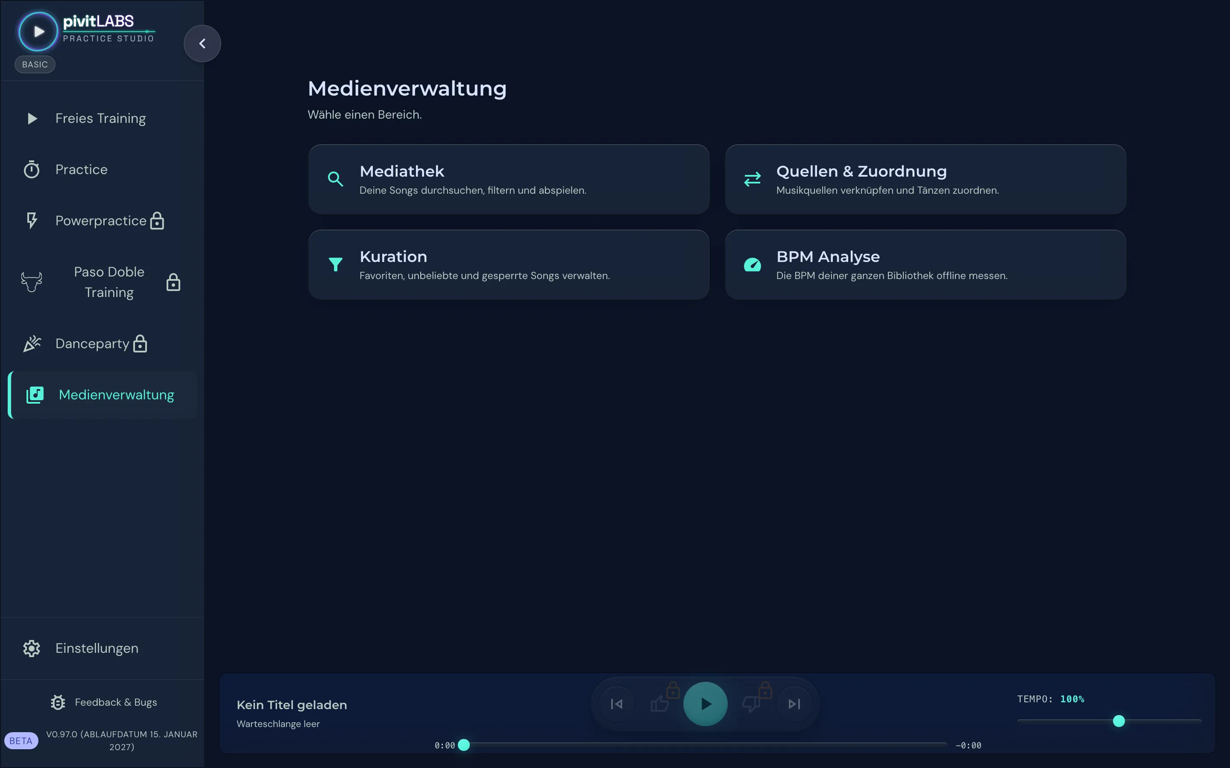The height and width of the screenshot is (768, 1230).
Task: Open Freies Training in the sidebar
Action: pyautogui.click(x=102, y=118)
